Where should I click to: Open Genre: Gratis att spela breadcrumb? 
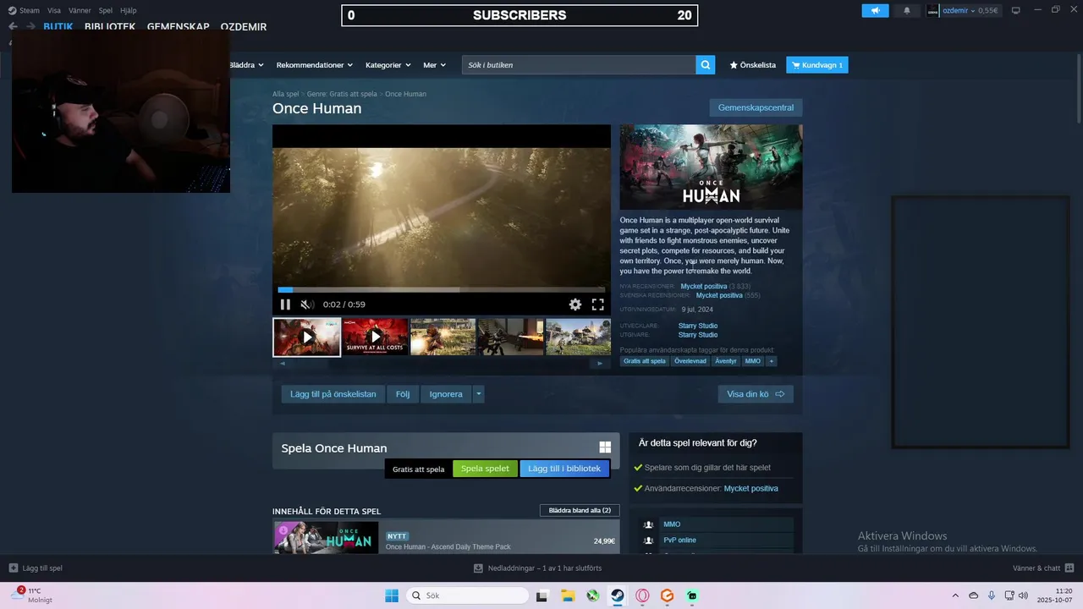342,94
